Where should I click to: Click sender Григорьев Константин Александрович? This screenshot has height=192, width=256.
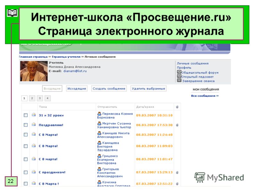point(110,172)
